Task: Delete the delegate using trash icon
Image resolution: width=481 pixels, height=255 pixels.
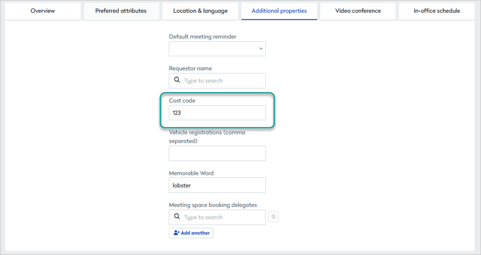Action: (273, 217)
